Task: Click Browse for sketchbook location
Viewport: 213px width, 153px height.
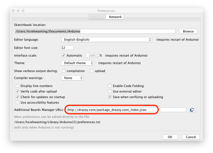Action: click(x=188, y=31)
